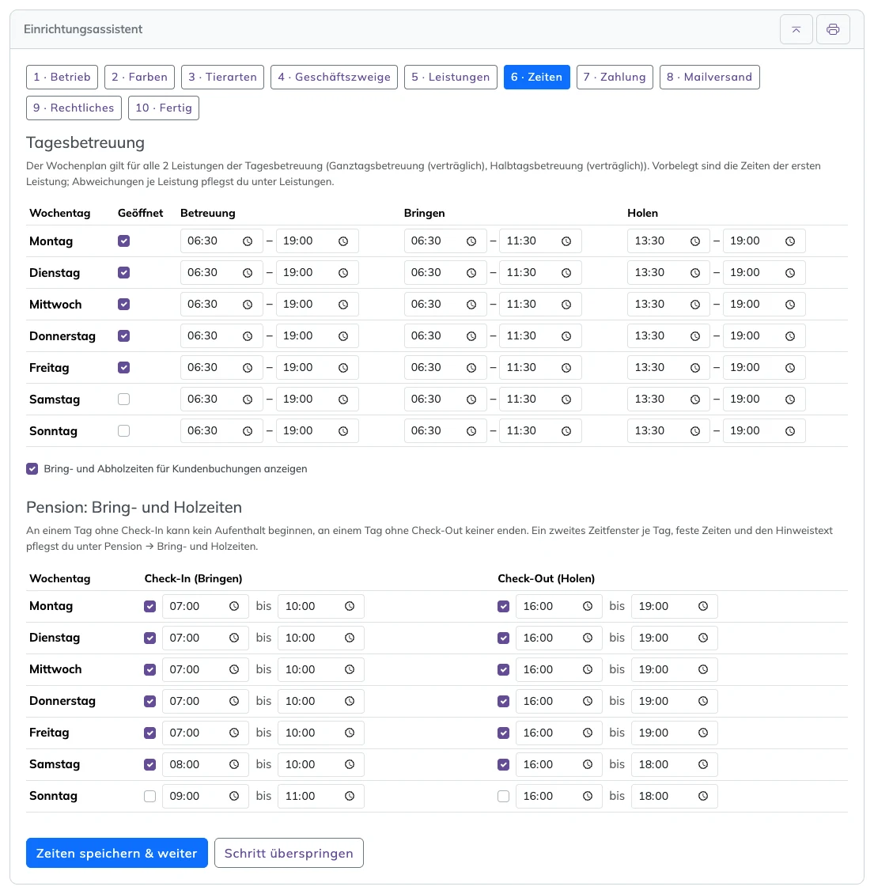This screenshot has height=894, width=874.
Task: Uncheck Geöffnet for Montag in Tagesbetreuung
Action: (x=123, y=241)
